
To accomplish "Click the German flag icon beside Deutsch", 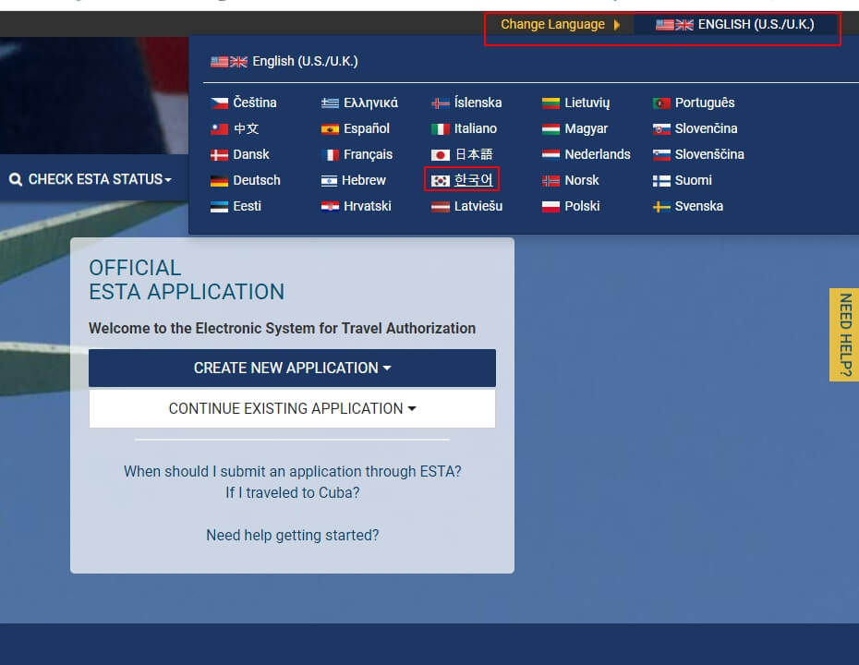I will tap(219, 181).
